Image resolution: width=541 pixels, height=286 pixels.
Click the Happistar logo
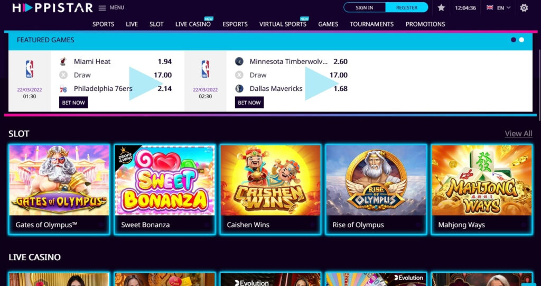[52, 7]
